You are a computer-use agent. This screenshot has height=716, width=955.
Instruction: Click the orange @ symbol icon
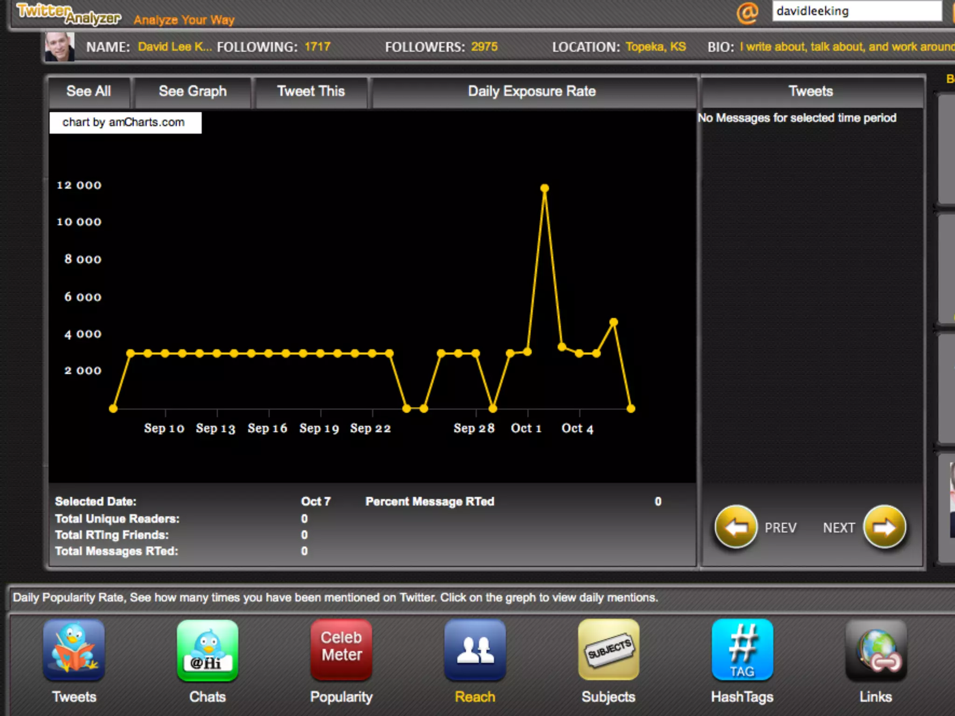click(747, 13)
